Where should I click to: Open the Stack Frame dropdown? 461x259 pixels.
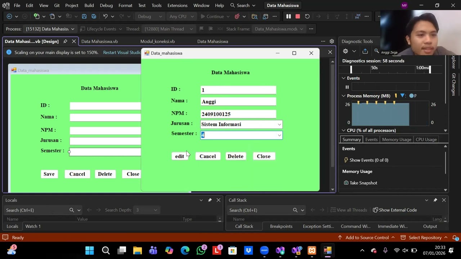[278, 29]
